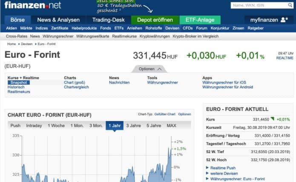Viewport: 296px width, 182px height.
Task: Click the finanzen.net logo
Action: pyautogui.click(x=33, y=6)
